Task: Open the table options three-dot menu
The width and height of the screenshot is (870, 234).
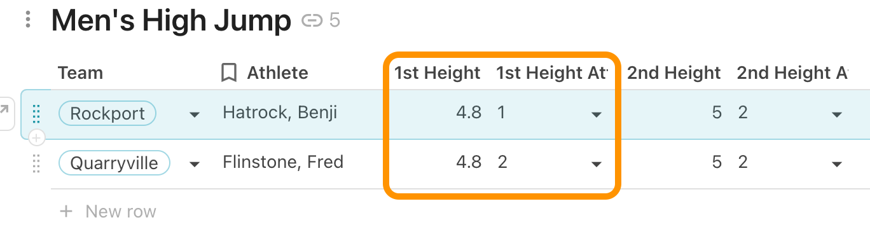Action: [28, 20]
